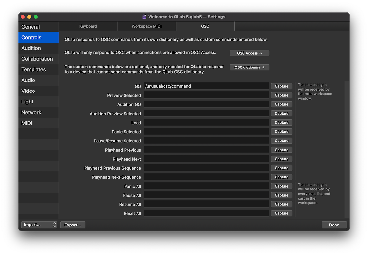Click the GO OSC command text field
368x255 pixels.
206,86
